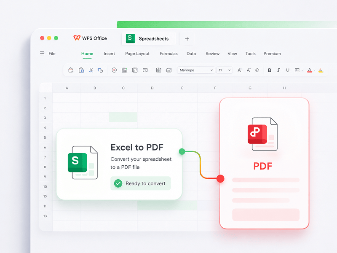Insert a chart with the bar chart icon
This screenshot has width=337, height=253.
159,70
